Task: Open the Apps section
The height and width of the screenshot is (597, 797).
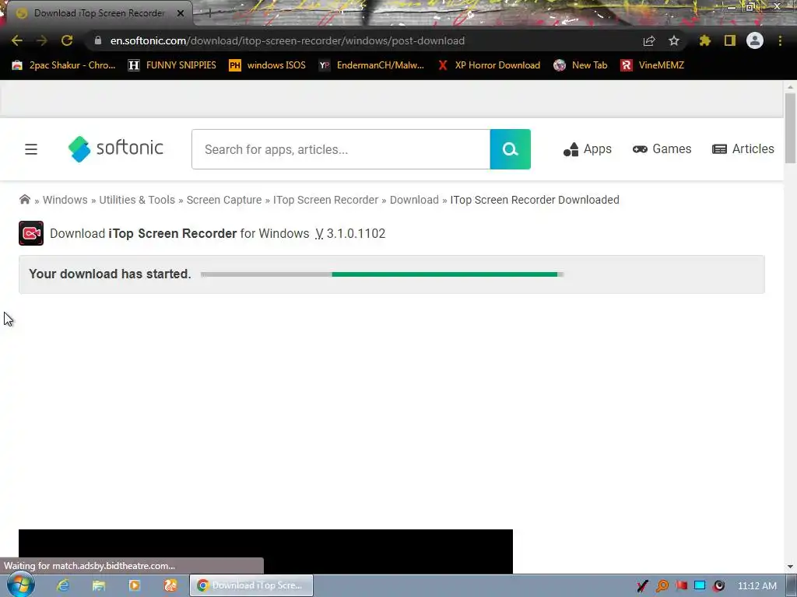Action: (x=588, y=149)
